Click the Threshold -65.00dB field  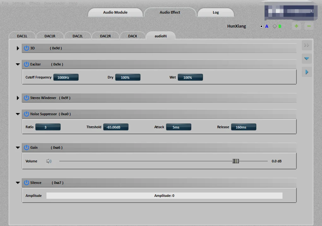point(116,127)
